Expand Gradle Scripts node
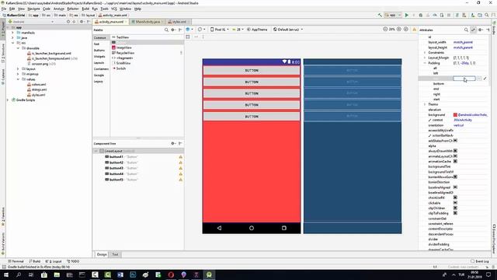The width and height of the screenshot is (497, 280). [8, 100]
